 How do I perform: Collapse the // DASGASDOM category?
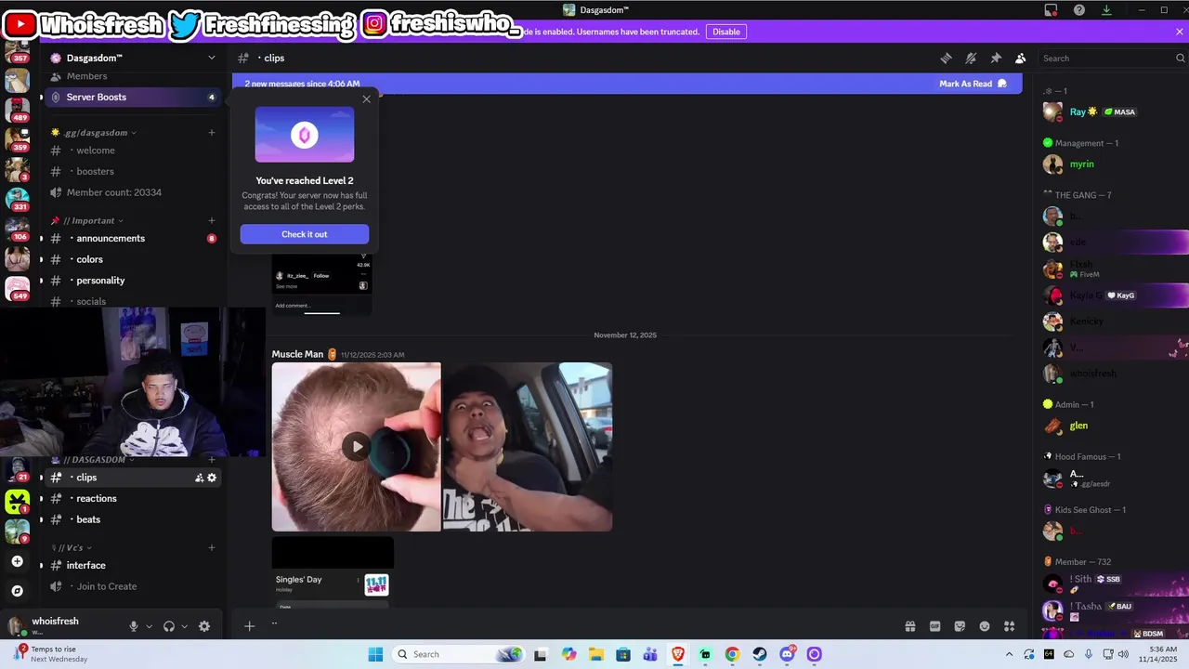click(93, 460)
